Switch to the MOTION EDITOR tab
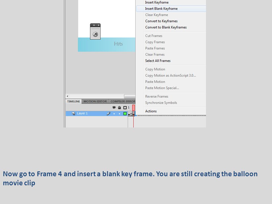Screen dimensions: 272x204 click(95, 101)
